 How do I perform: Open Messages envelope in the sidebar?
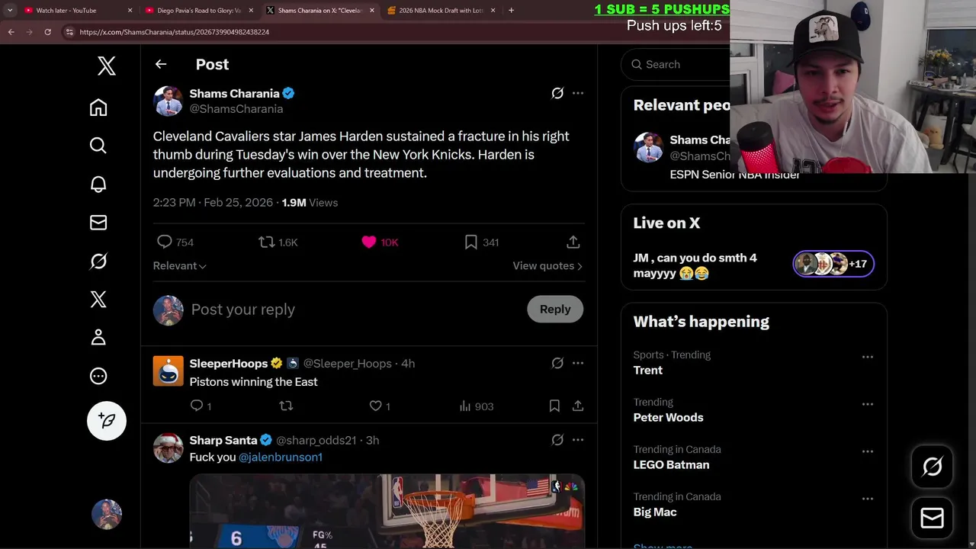98,223
